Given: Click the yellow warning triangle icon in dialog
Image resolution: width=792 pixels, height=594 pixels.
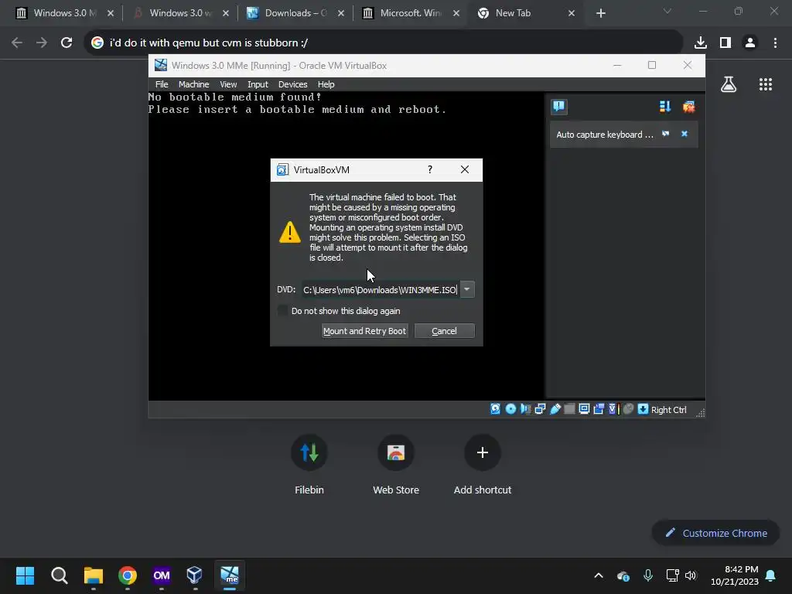Looking at the screenshot, I should (x=290, y=232).
